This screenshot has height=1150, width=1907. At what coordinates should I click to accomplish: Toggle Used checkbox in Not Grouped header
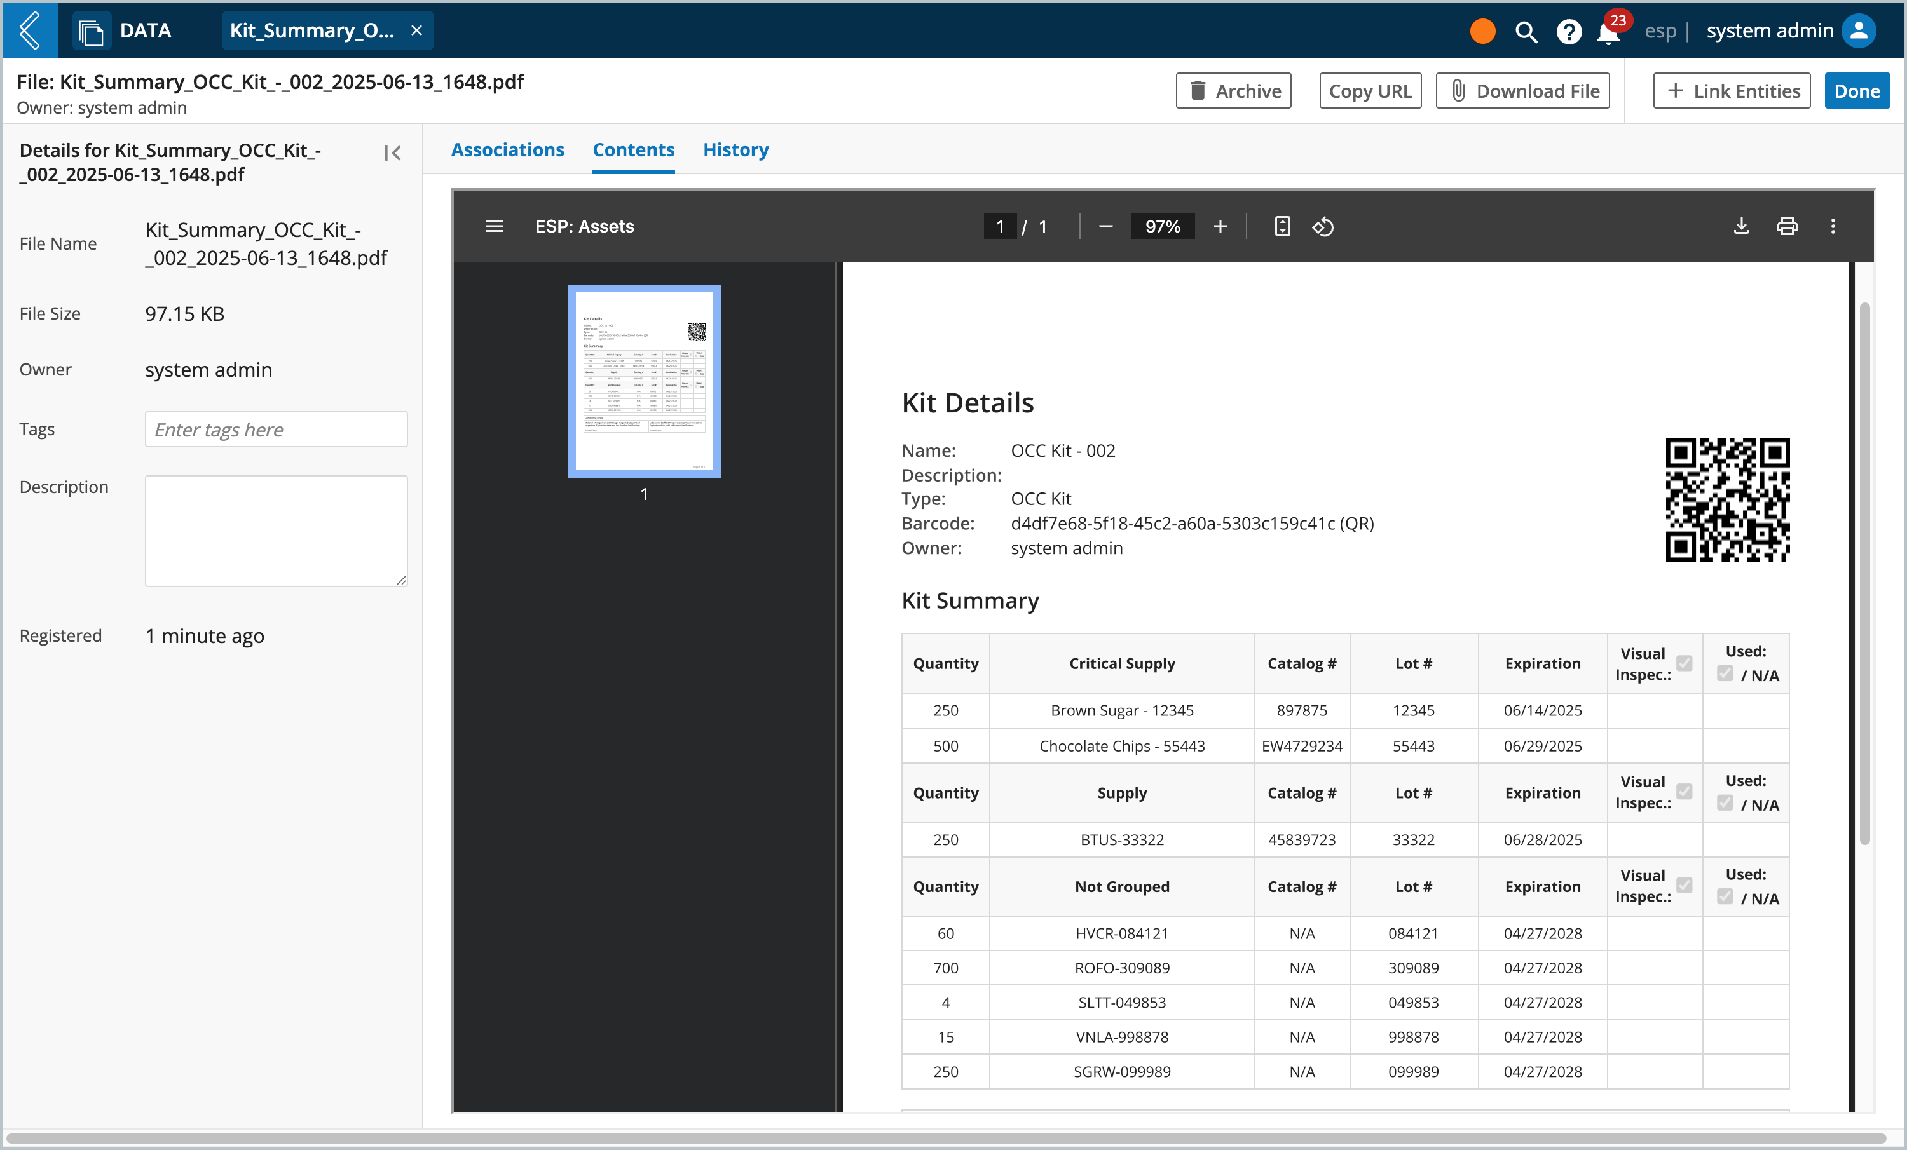[1725, 896]
